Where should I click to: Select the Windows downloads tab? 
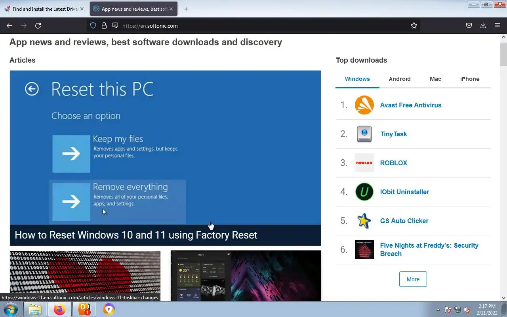(357, 79)
